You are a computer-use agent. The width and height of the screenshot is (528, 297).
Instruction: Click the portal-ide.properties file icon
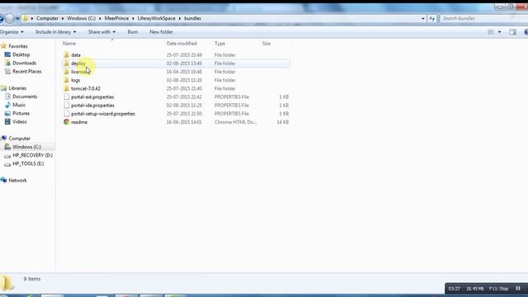(x=66, y=106)
